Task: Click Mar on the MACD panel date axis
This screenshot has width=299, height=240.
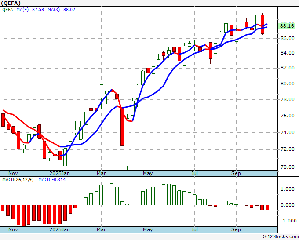Action: 101,229
